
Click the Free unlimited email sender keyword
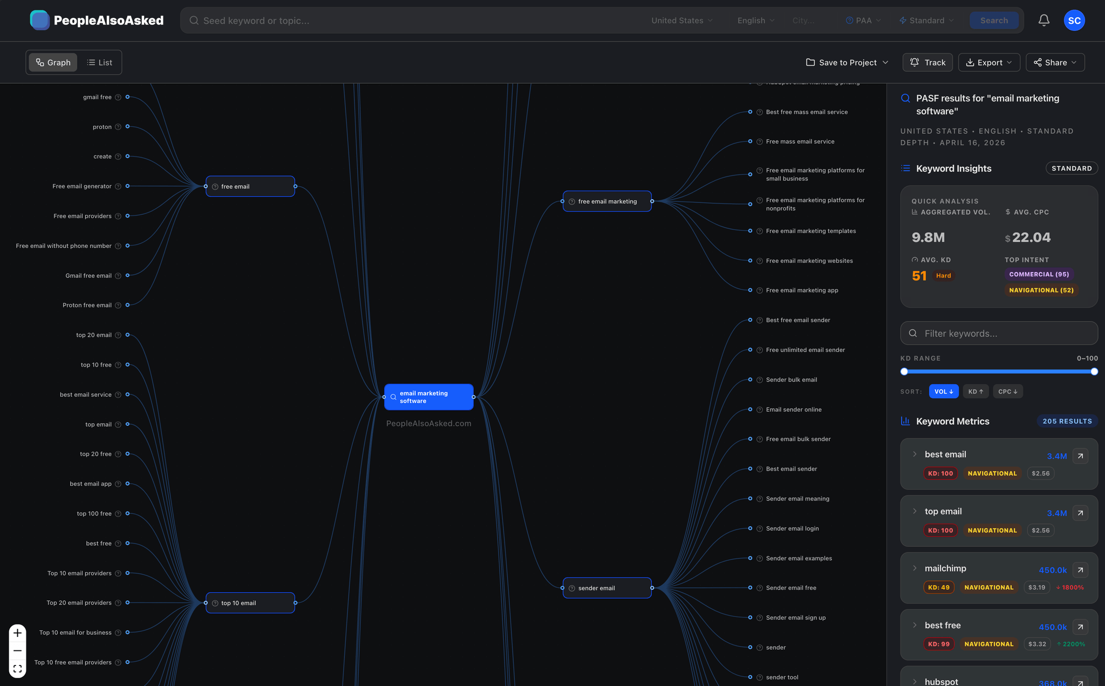(x=806, y=350)
